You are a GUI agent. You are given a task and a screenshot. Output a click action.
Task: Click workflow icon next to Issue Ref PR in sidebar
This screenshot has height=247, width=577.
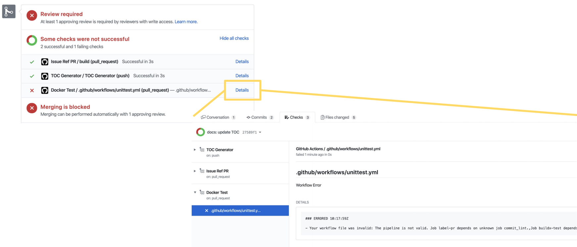click(x=202, y=171)
